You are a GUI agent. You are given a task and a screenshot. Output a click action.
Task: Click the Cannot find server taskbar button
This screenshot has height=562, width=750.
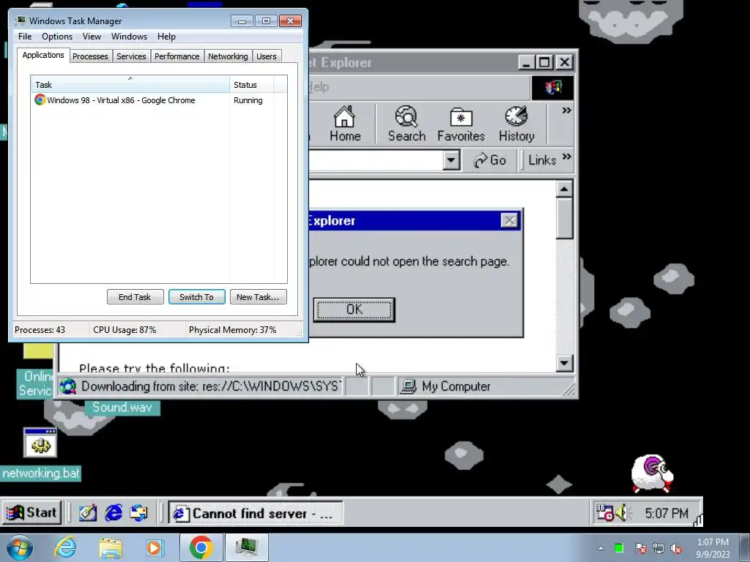pos(256,513)
